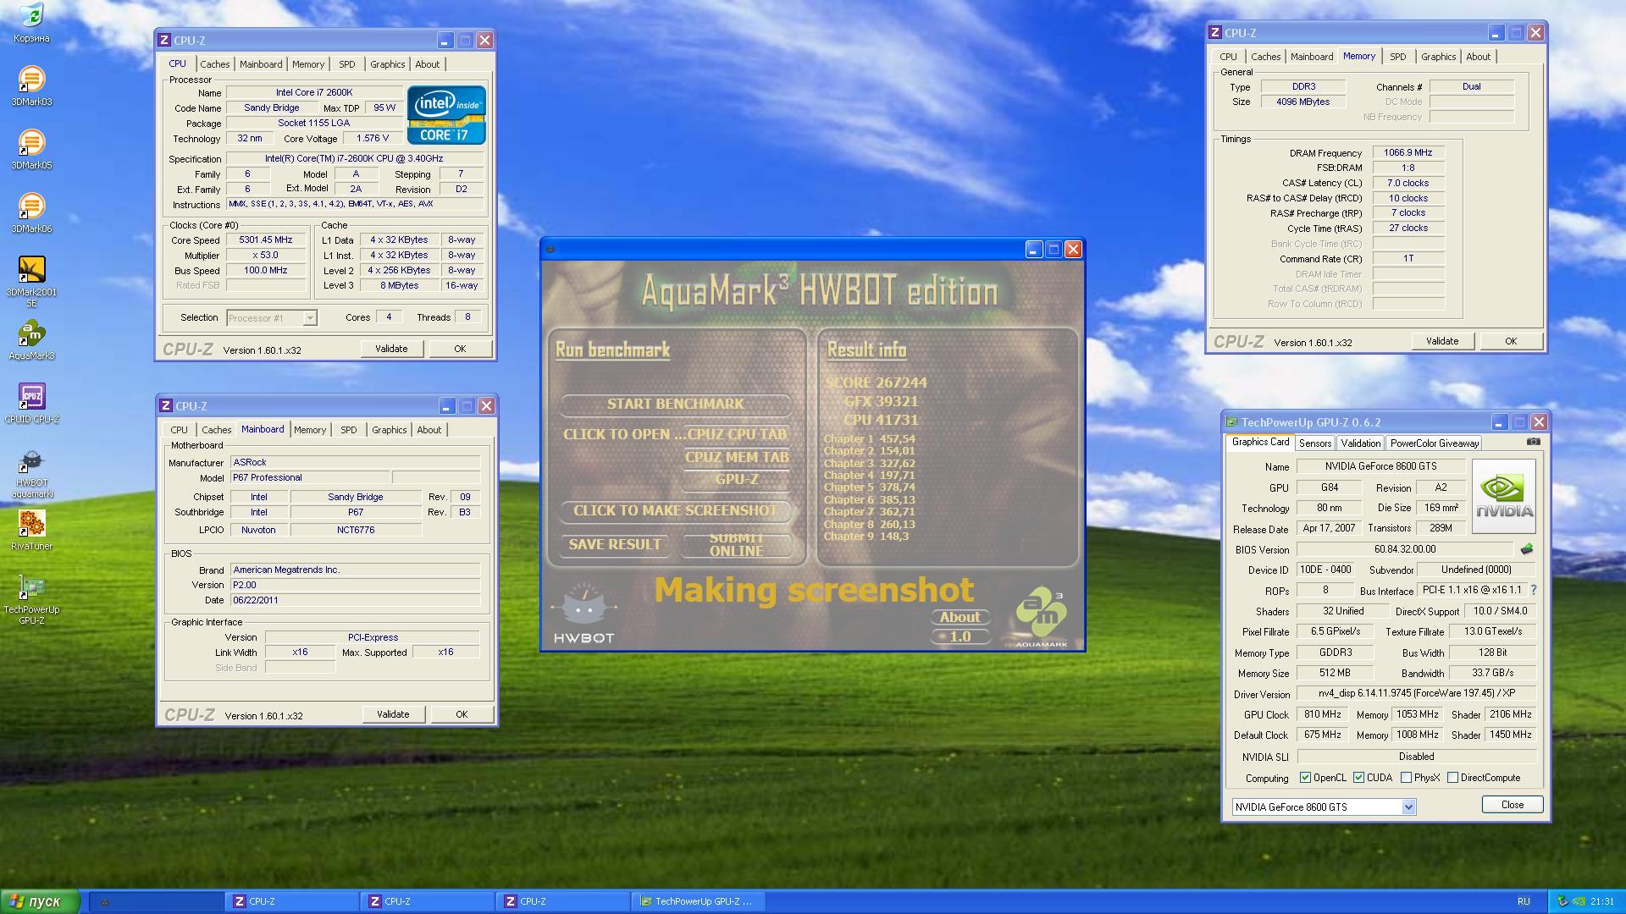Open PowerColor Giveaway tab in GPU-Z
This screenshot has width=1626, height=914.
[x=1434, y=443]
